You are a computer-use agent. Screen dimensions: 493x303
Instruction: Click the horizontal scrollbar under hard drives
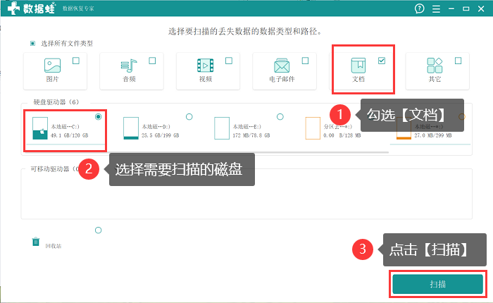coord(206,152)
